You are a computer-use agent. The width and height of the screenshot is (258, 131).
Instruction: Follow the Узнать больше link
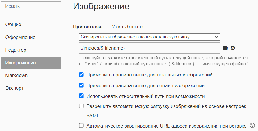[130, 27]
